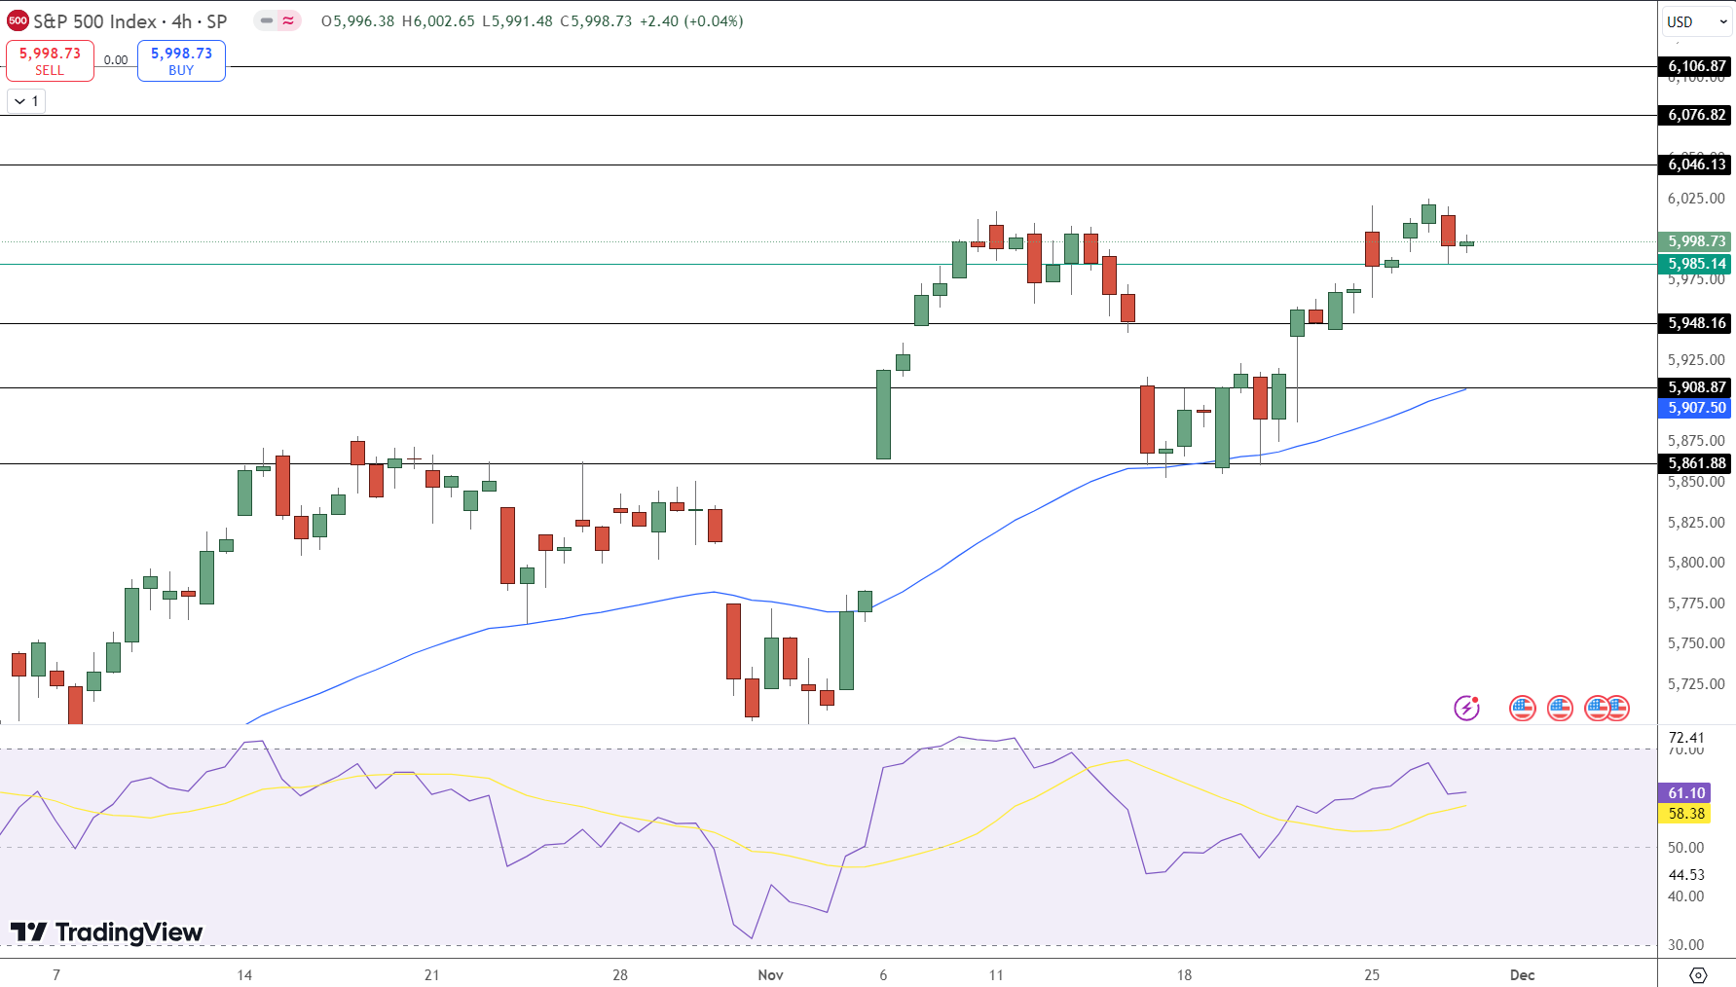Click the purple lightning latest-news icon

pyautogui.click(x=1466, y=708)
